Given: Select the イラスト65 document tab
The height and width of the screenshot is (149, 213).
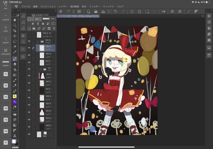Looking at the screenshot, I should tap(78, 16).
